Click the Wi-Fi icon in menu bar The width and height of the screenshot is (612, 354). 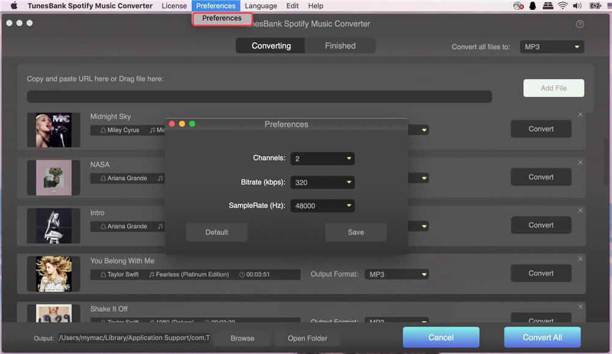tap(562, 6)
